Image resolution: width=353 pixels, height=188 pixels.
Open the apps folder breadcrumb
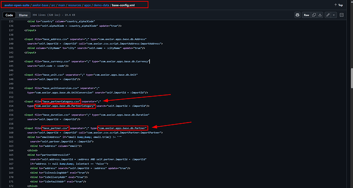pyautogui.click(x=87, y=5)
